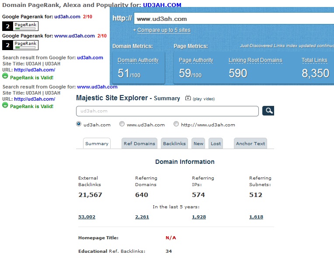The width and height of the screenshot is (334, 258).
Task: Click the 8,350 Total Links value
Action: (315, 73)
